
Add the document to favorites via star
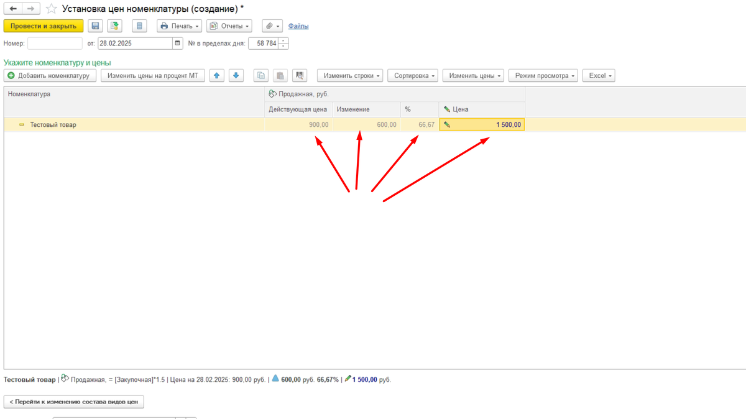52,9
